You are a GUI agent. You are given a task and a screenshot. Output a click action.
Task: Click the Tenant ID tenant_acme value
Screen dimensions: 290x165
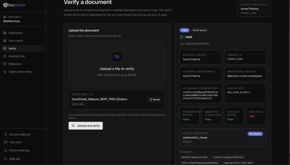click(235, 59)
